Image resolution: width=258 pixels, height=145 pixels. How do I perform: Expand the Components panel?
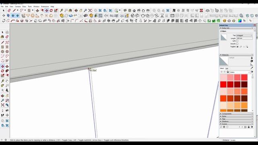[236, 114]
